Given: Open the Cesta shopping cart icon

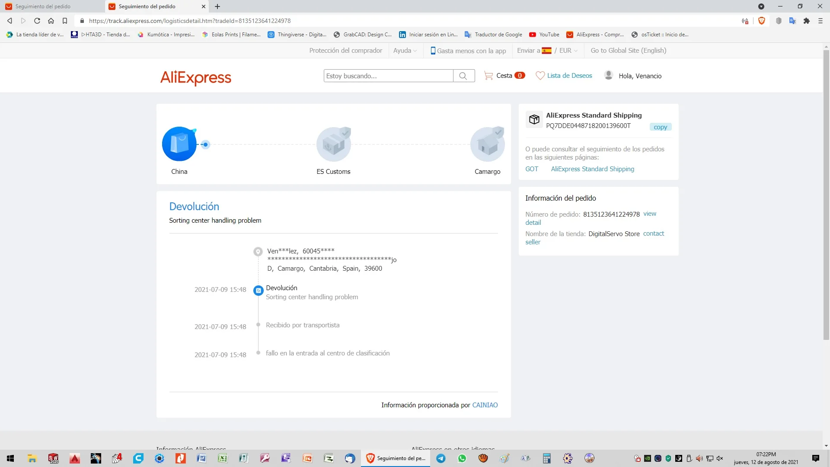Looking at the screenshot, I should pyautogui.click(x=488, y=76).
